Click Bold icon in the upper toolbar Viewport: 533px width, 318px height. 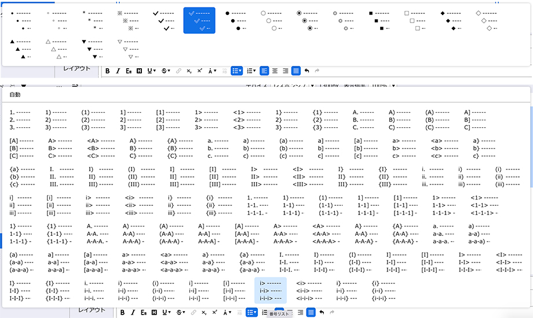pyautogui.click(x=108, y=71)
